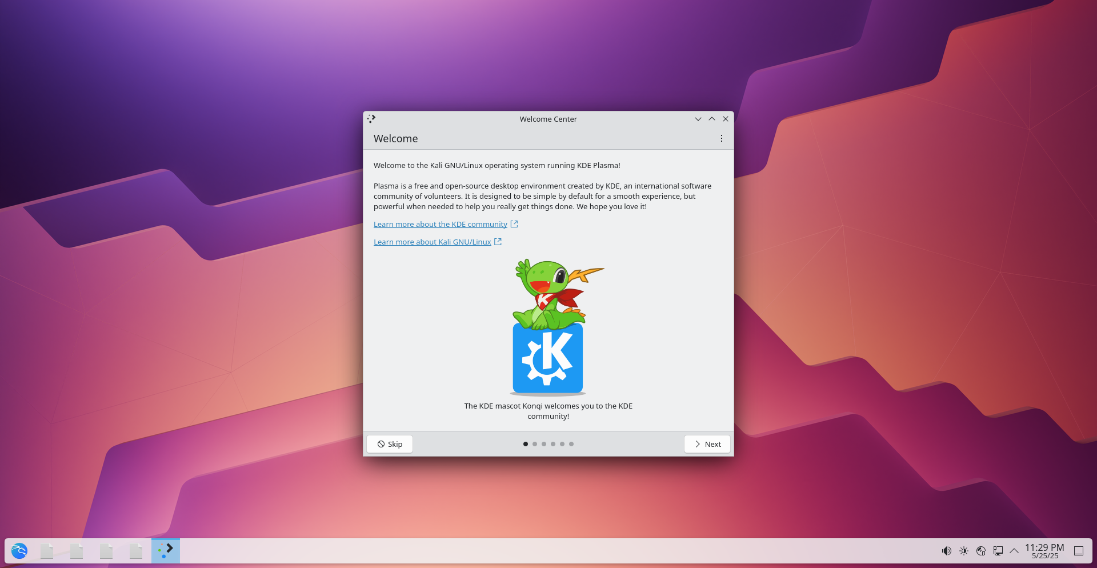This screenshot has width=1097, height=568.
Task: Click the Next button
Action: 707,444
